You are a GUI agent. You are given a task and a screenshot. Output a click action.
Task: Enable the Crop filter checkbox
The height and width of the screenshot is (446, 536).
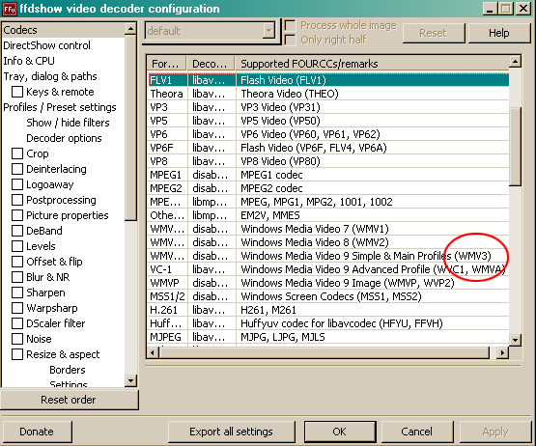click(17, 153)
